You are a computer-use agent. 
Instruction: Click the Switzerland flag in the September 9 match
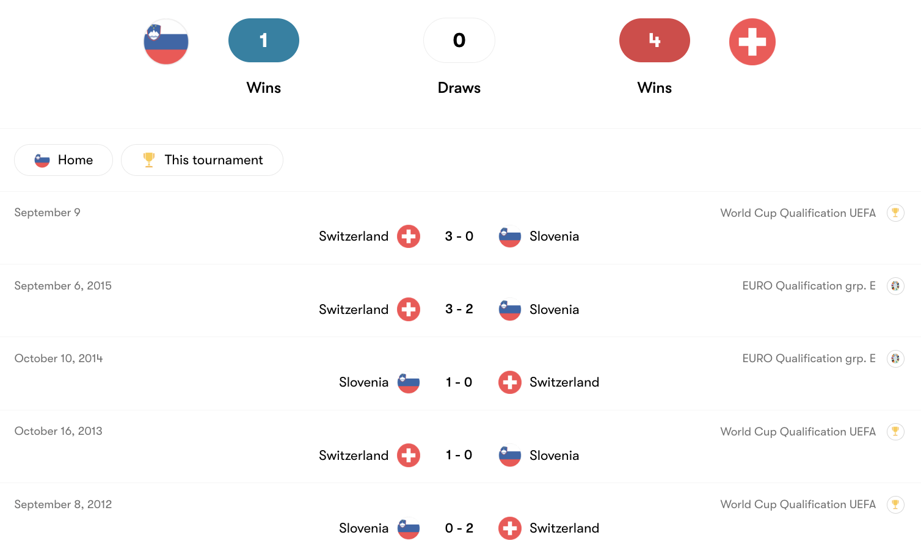click(x=409, y=236)
